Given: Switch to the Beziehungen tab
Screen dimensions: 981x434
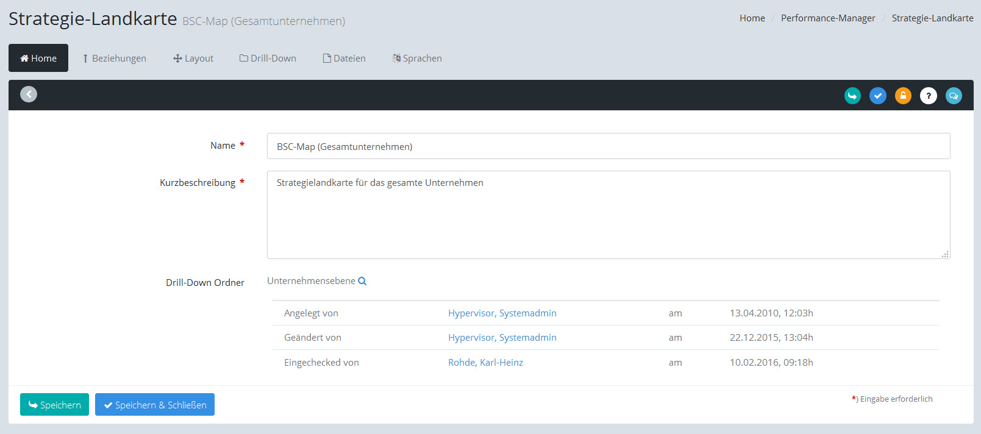Looking at the screenshot, I should tap(115, 59).
